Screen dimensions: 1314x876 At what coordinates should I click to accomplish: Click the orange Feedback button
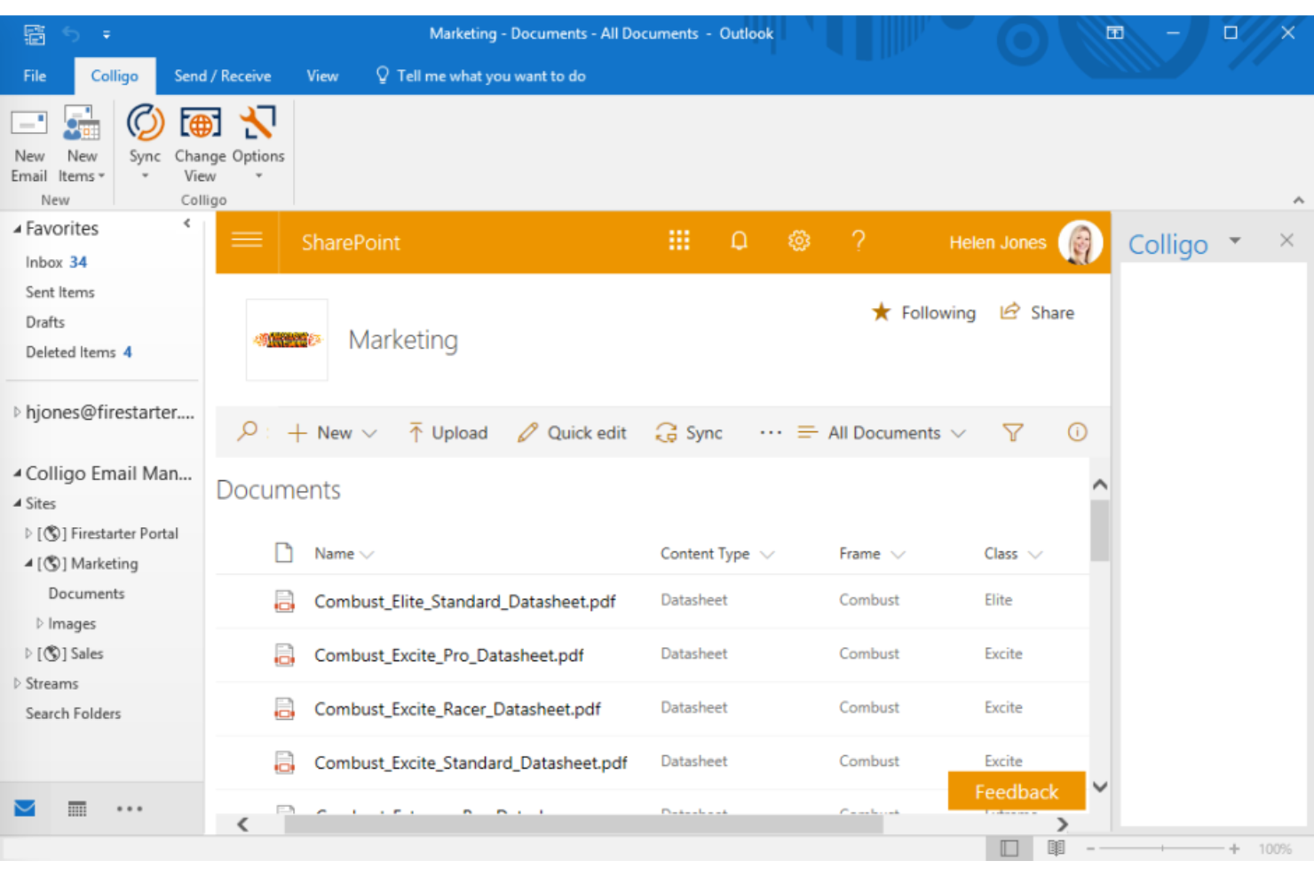click(x=1017, y=791)
